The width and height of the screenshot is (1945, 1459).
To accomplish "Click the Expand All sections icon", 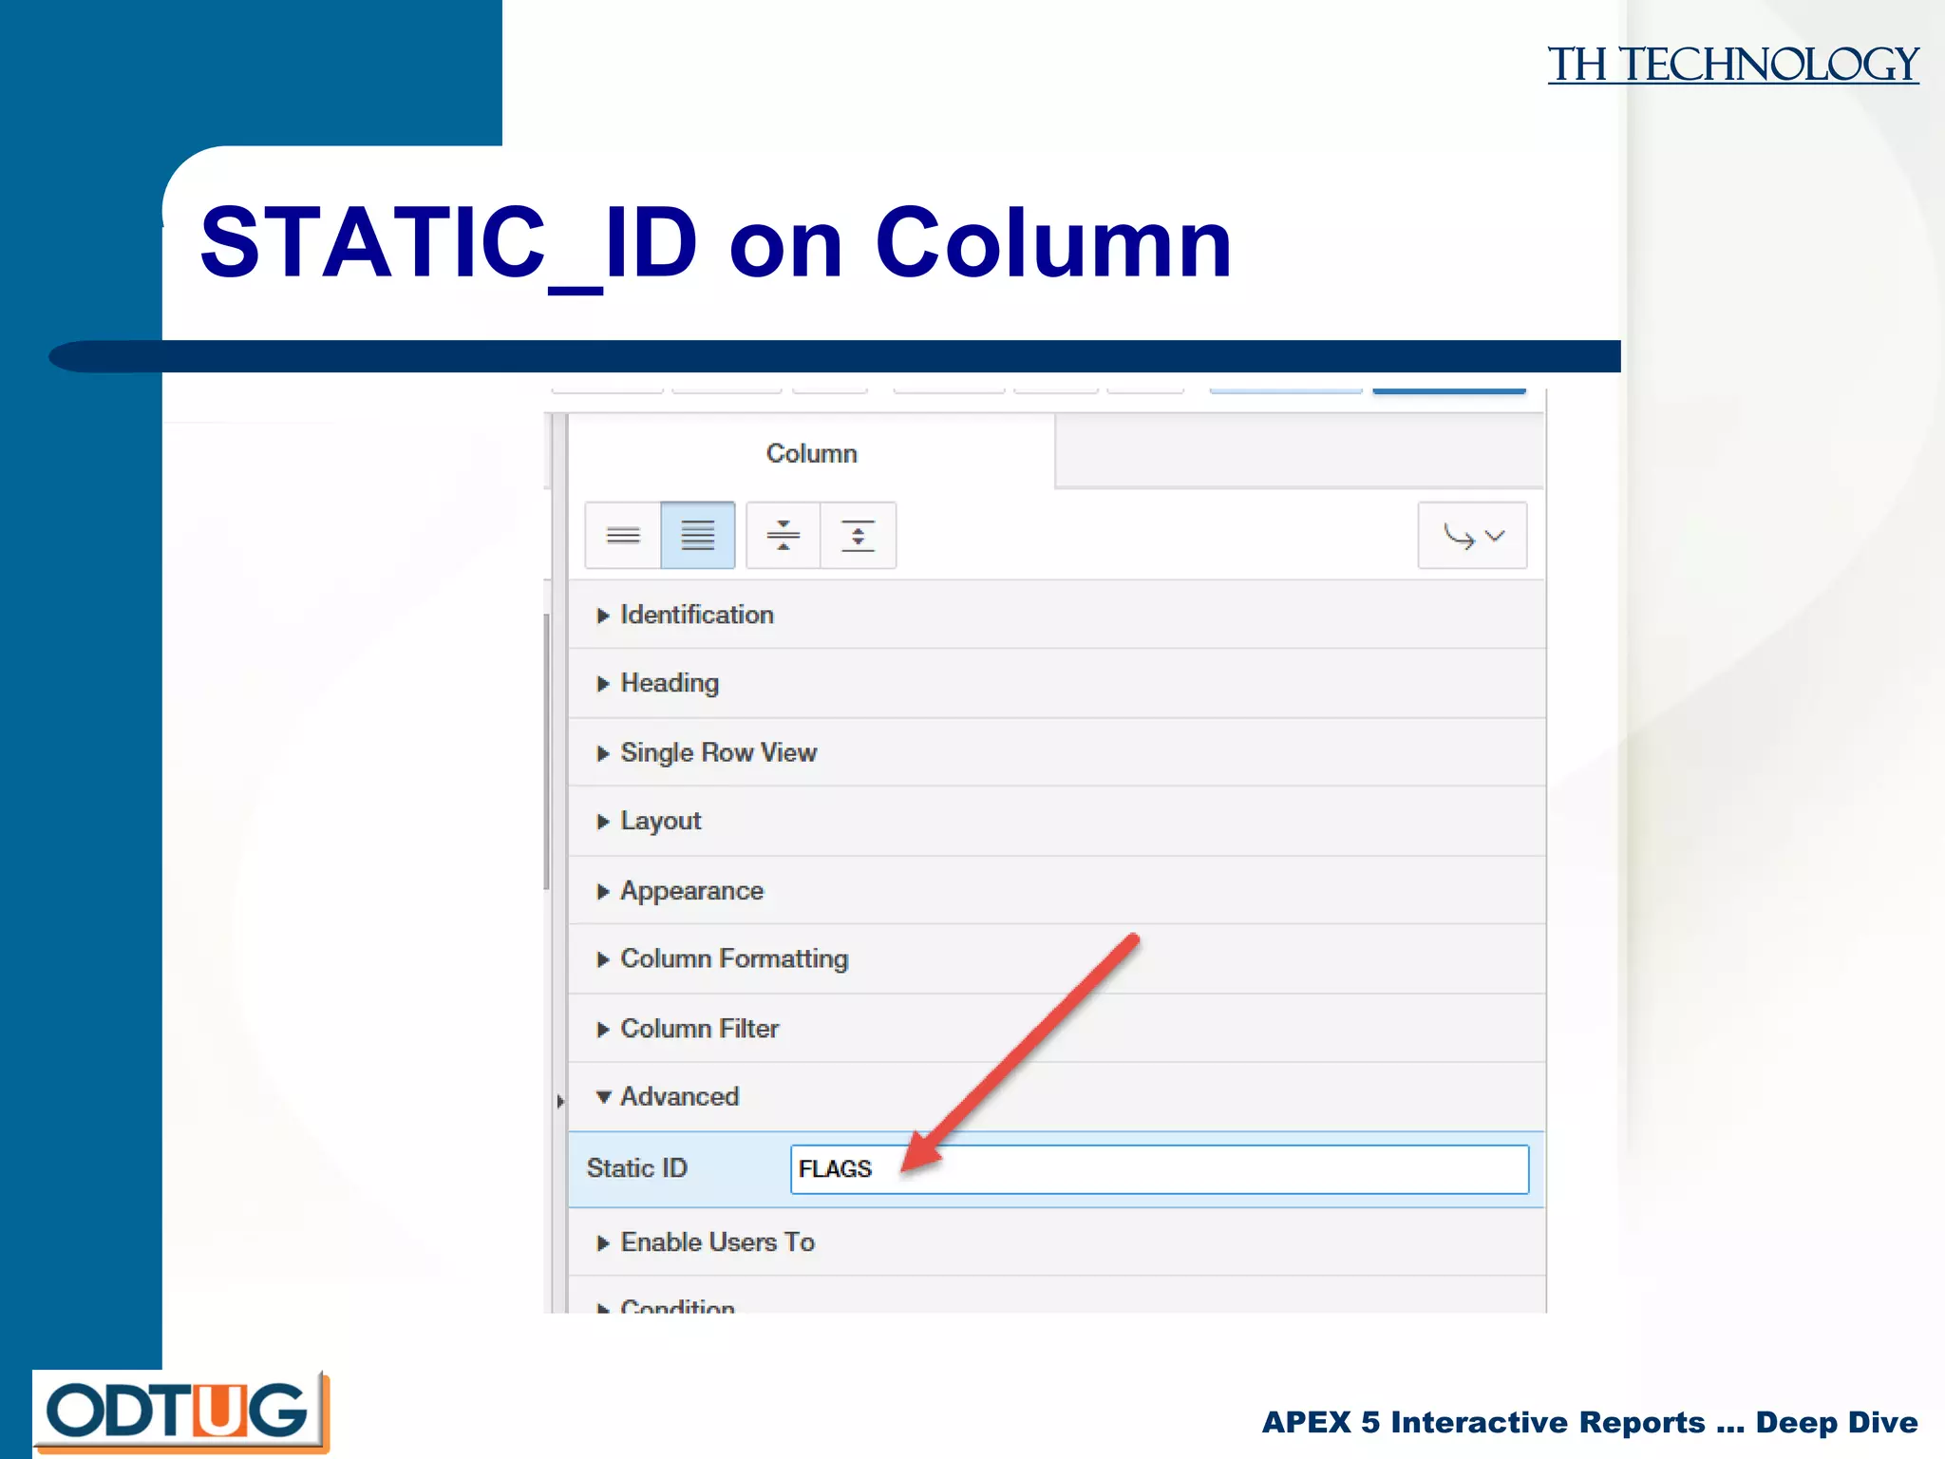I will 859,536.
